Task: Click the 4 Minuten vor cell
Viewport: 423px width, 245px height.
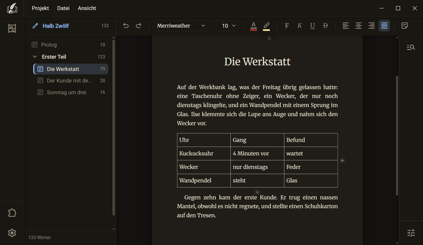Action: click(x=257, y=153)
